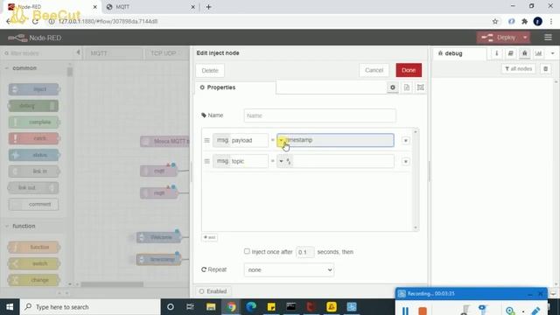
Task: Cancel editing the inject node
Action: pos(374,70)
